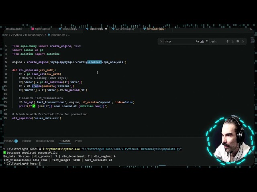Click the find input containing 'drop'
257x192 pixels.
179,42
